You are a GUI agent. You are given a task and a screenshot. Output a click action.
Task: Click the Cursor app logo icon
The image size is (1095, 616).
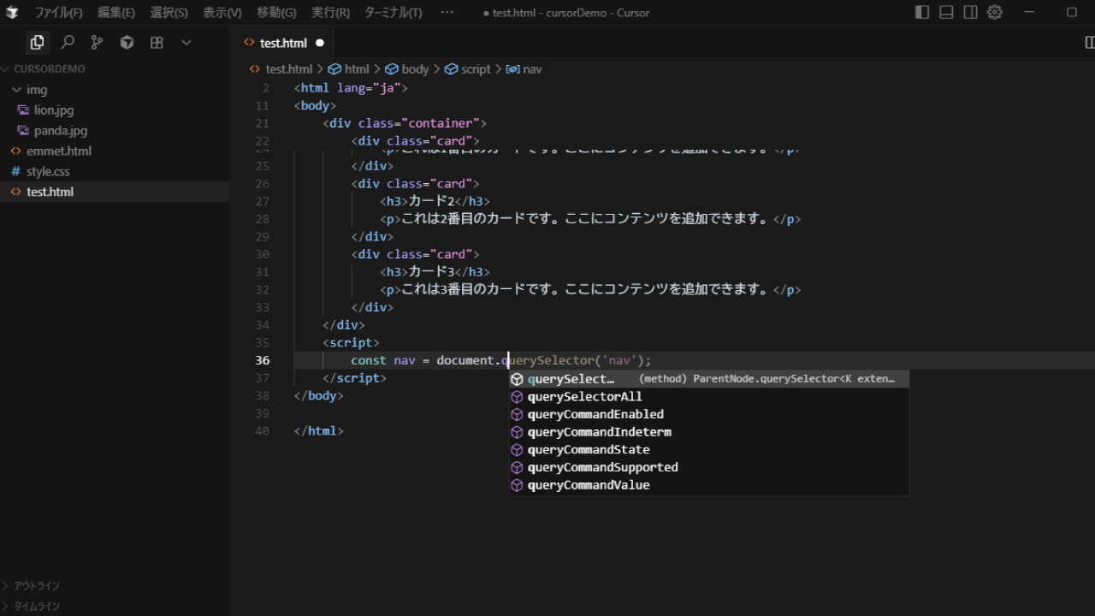point(12,13)
